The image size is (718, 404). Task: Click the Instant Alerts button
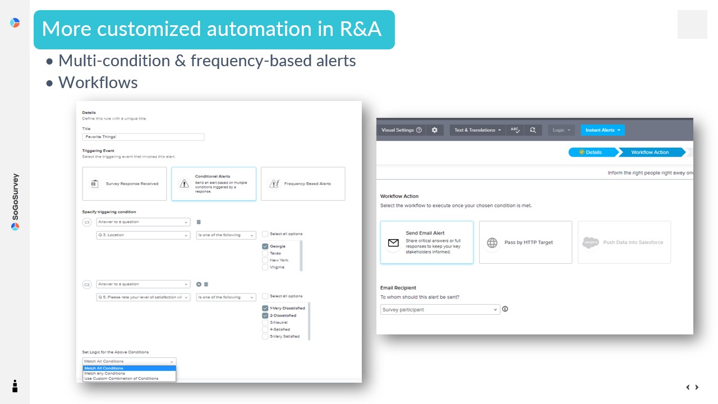coord(602,130)
